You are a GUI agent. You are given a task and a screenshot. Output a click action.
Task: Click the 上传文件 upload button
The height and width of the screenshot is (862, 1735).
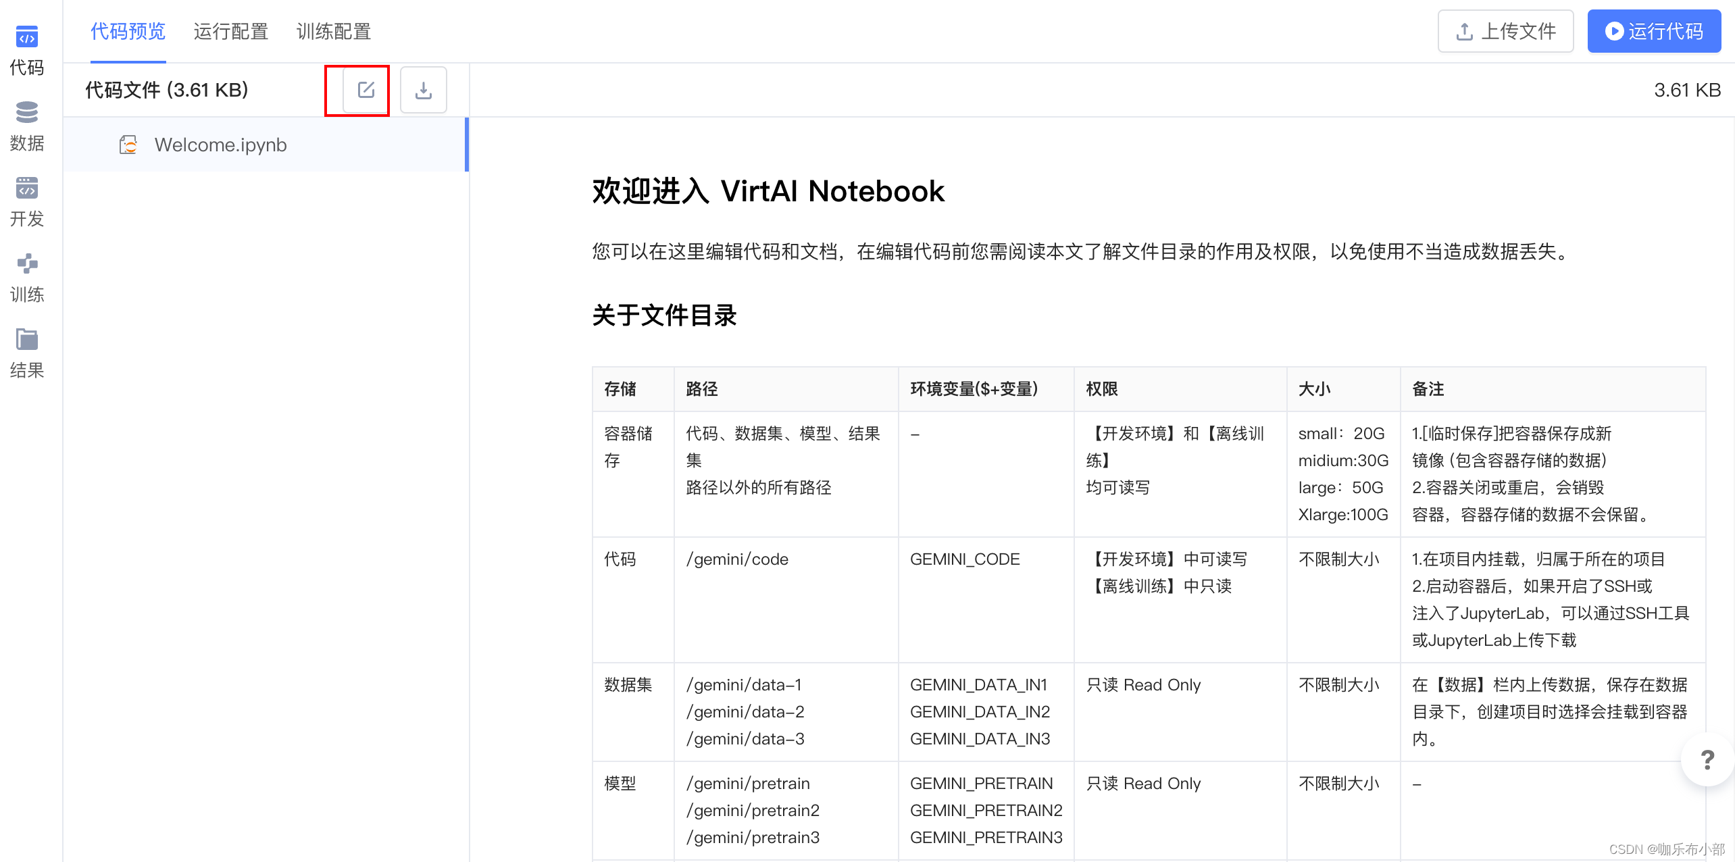(x=1505, y=32)
